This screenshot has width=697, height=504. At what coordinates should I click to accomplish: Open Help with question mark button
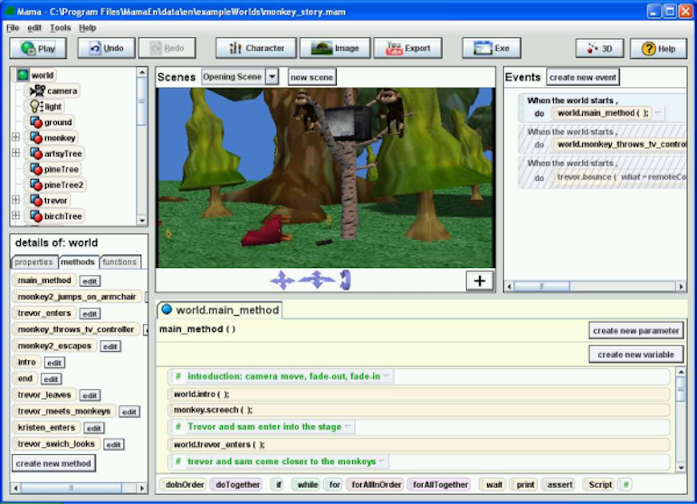click(658, 49)
